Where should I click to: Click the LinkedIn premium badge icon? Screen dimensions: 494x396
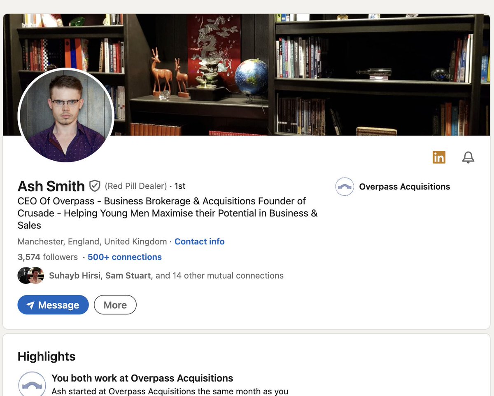(439, 157)
